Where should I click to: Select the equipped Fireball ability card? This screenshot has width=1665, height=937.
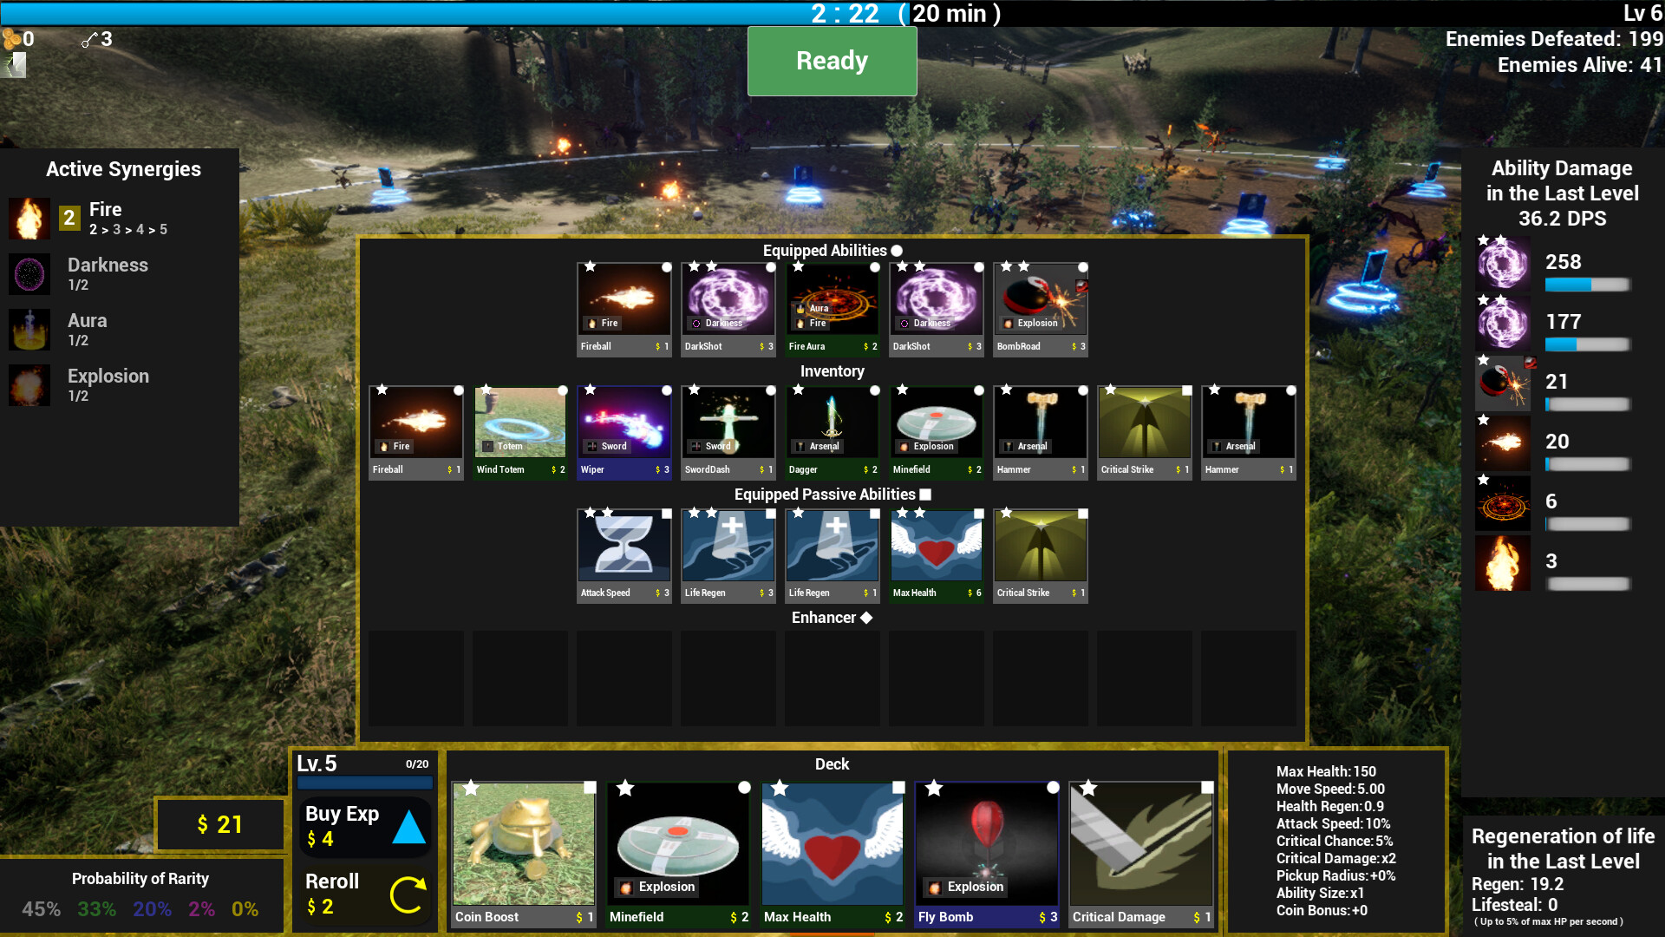pyautogui.click(x=624, y=310)
